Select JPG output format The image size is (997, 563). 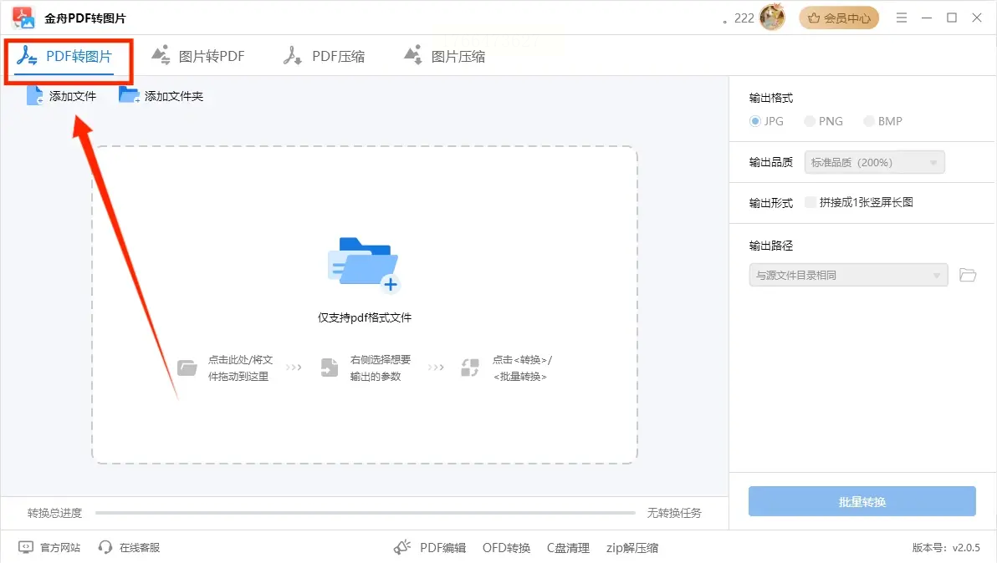[x=766, y=121]
